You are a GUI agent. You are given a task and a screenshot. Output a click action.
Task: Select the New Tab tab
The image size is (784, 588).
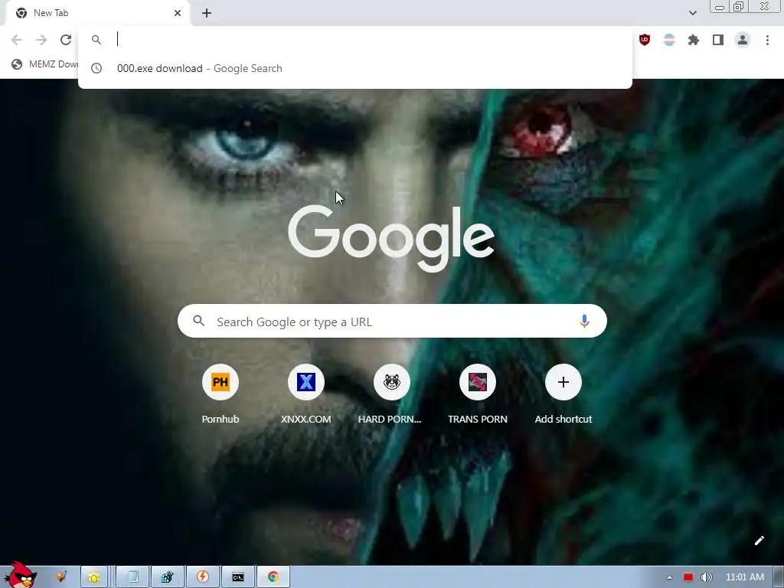pyautogui.click(x=97, y=14)
